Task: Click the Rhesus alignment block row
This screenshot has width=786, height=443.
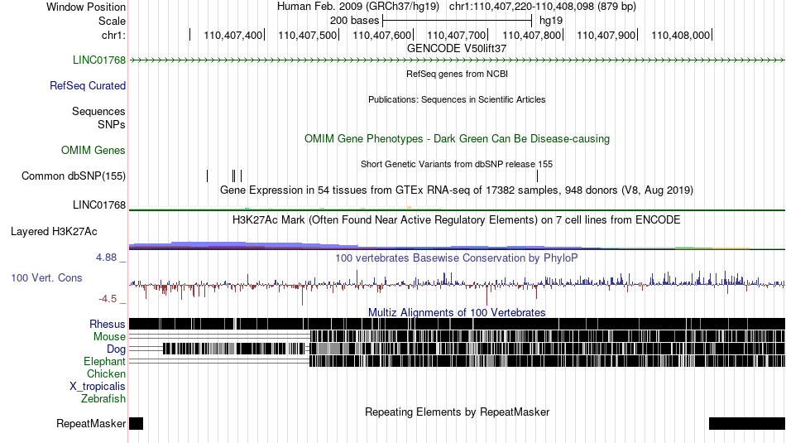Action: tap(457, 324)
